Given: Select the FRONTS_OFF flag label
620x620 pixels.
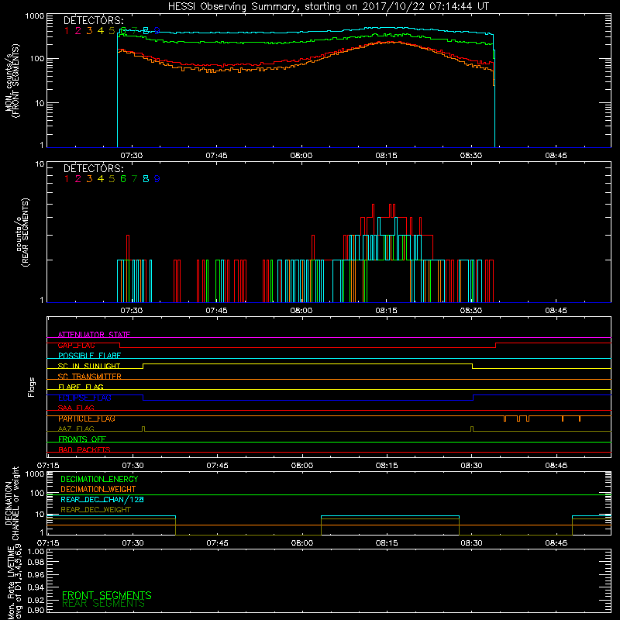Looking at the screenshot, I should [x=82, y=439].
